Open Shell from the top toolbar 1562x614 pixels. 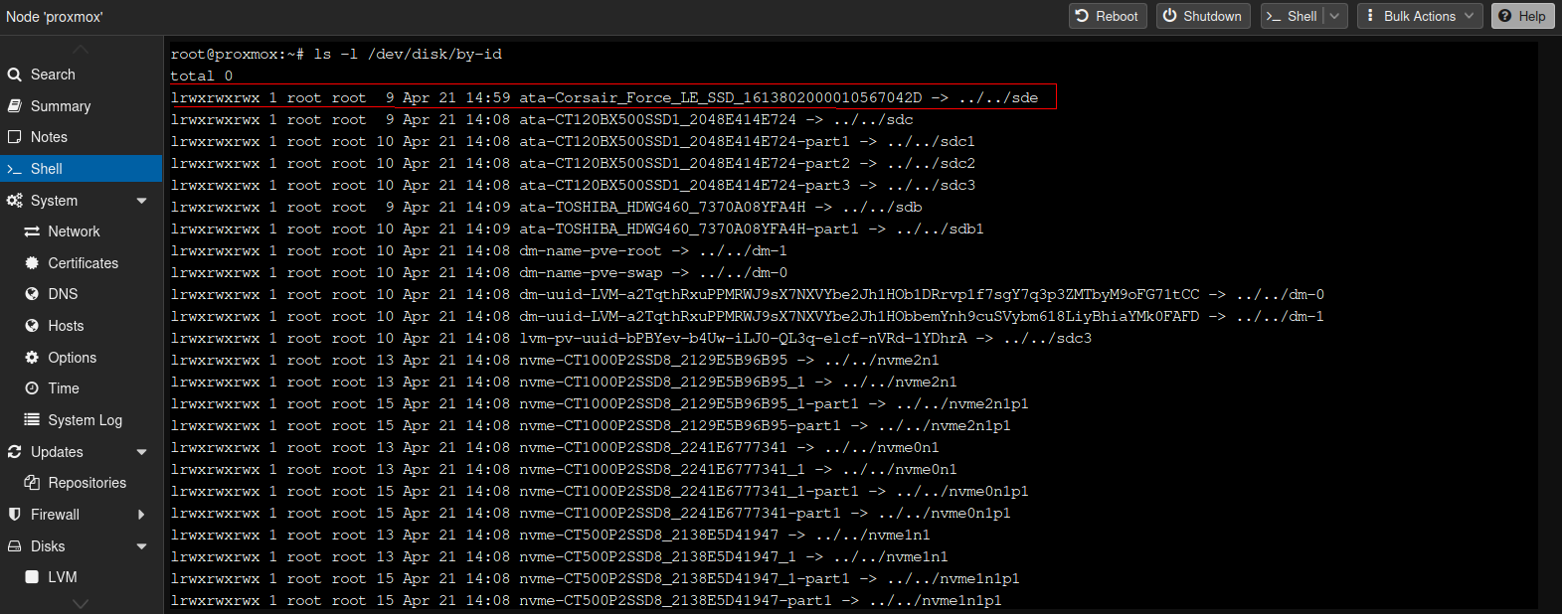pos(1293,16)
